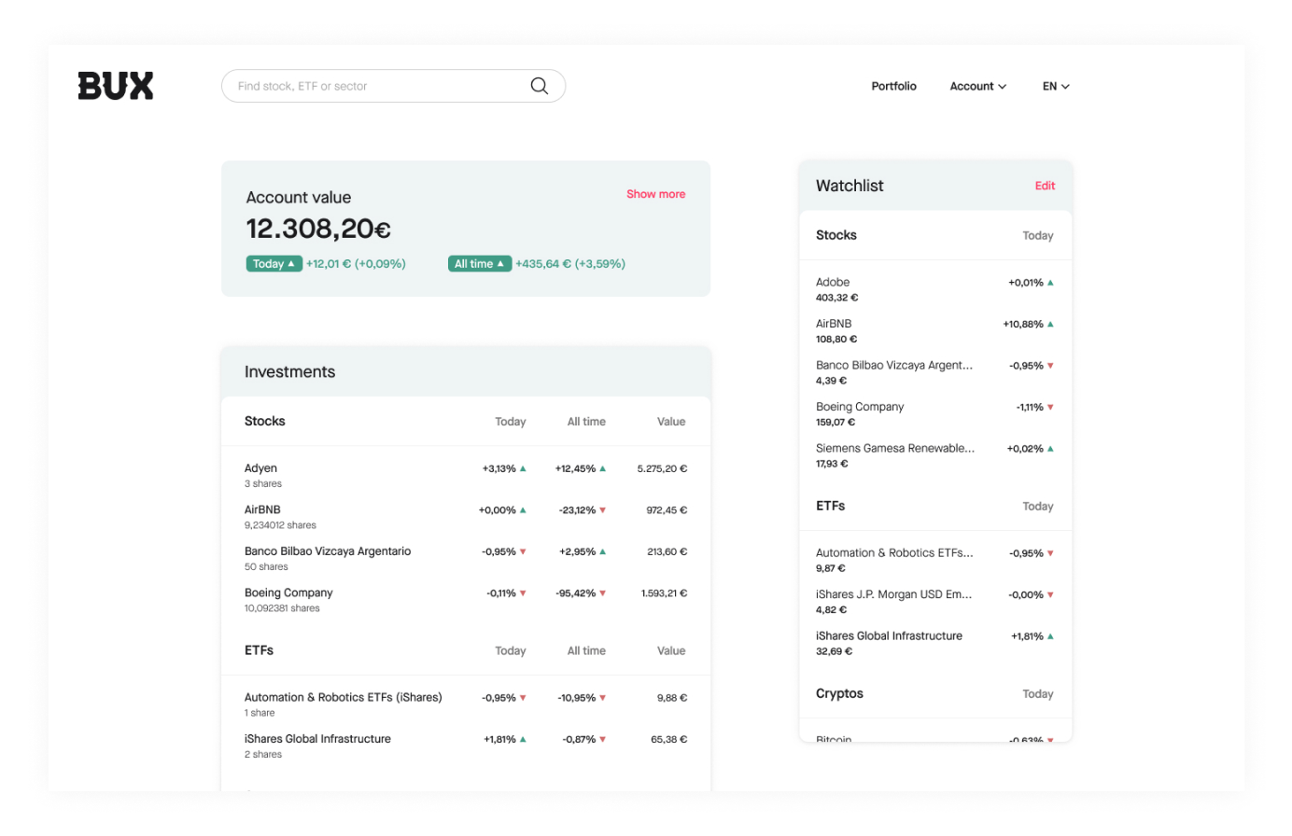Image resolution: width=1292 pixels, height=836 pixels.
Task: Click the search magnifier icon
Action: pos(540,86)
